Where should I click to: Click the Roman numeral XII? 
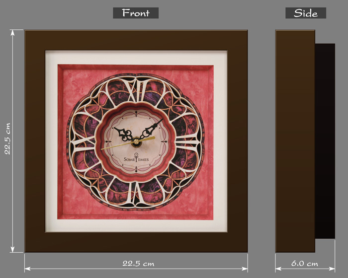click(137, 90)
